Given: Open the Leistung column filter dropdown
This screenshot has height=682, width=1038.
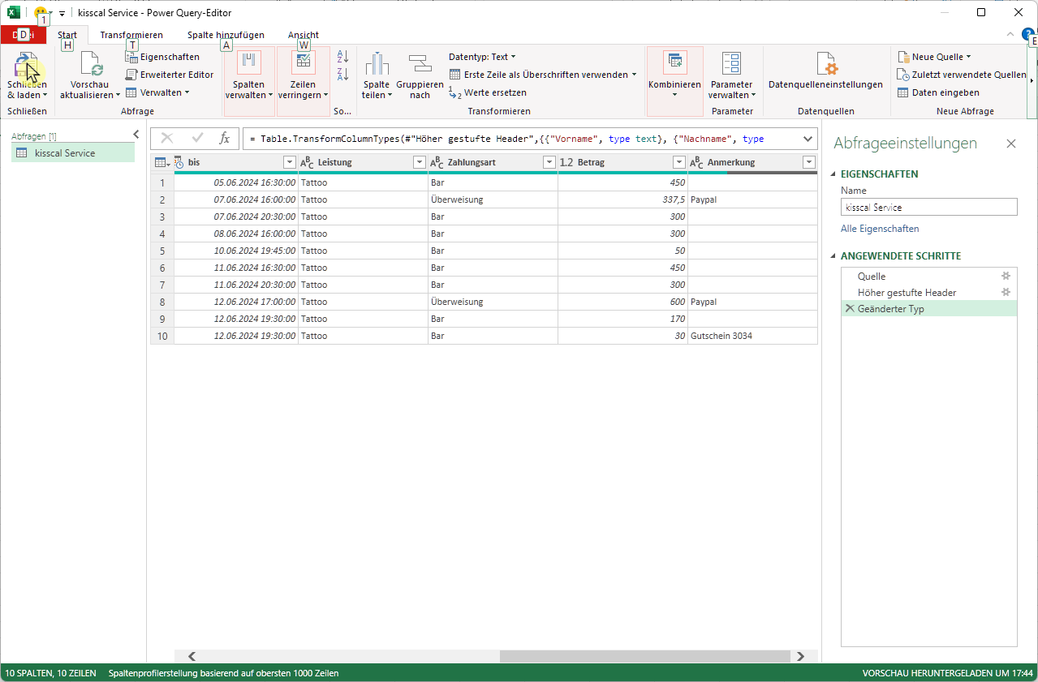Looking at the screenshot, I should [420, 162].
